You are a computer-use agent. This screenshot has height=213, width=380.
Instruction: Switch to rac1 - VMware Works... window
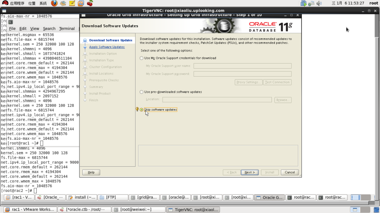click(30, 209)
